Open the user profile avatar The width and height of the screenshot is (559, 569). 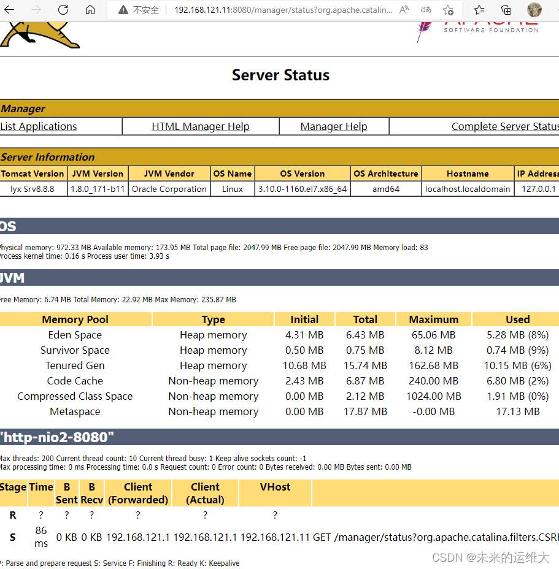[x=534, y=10]
